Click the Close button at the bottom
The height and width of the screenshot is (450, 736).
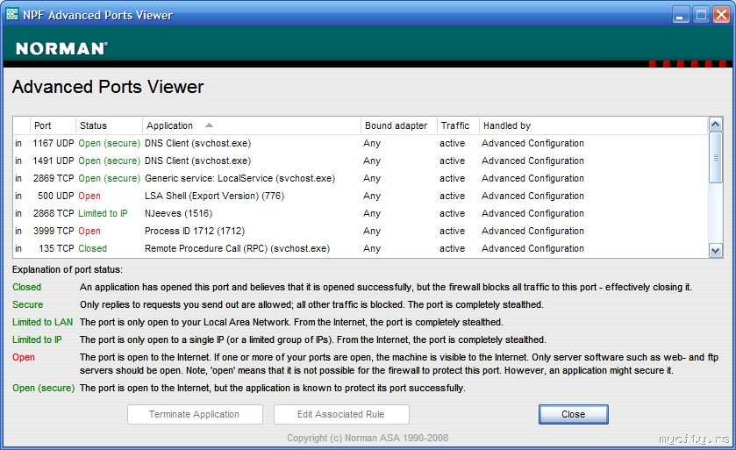(573, 414)
